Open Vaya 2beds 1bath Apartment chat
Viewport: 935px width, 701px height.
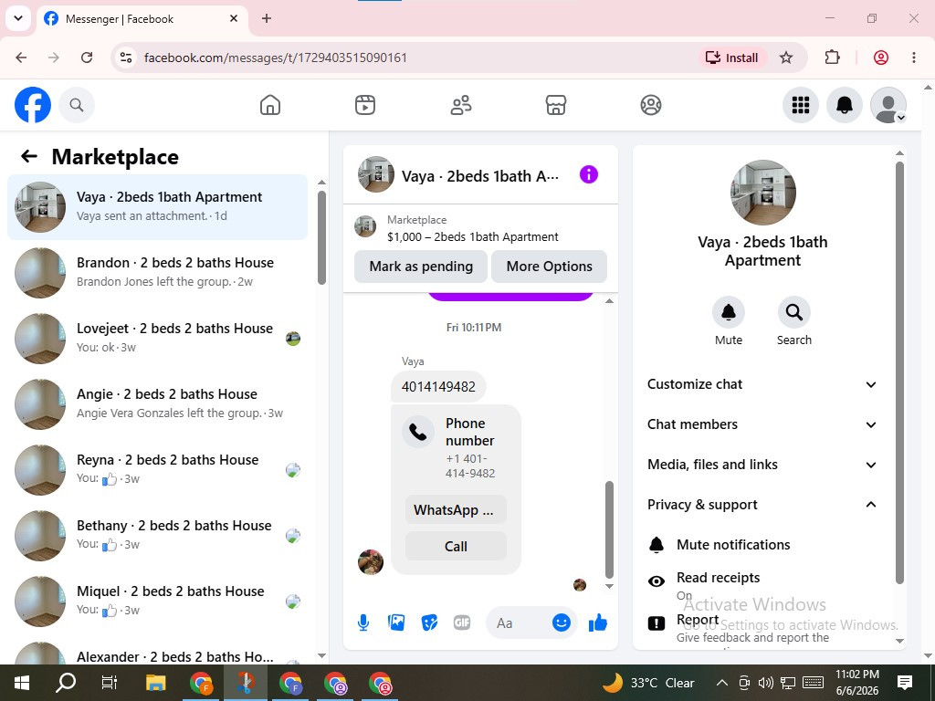coord(157,207)
